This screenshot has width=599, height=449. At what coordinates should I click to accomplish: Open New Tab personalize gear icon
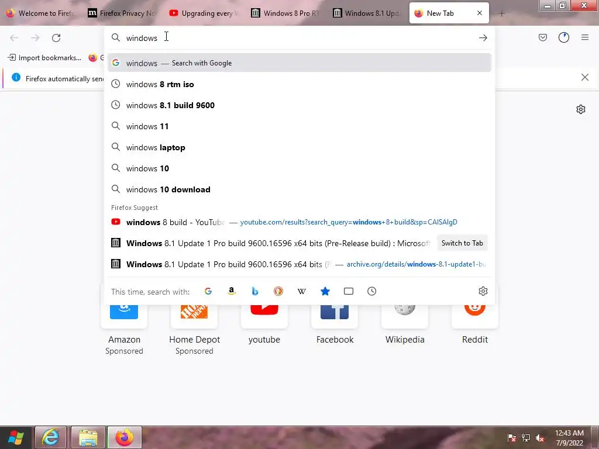click(581, 109)
